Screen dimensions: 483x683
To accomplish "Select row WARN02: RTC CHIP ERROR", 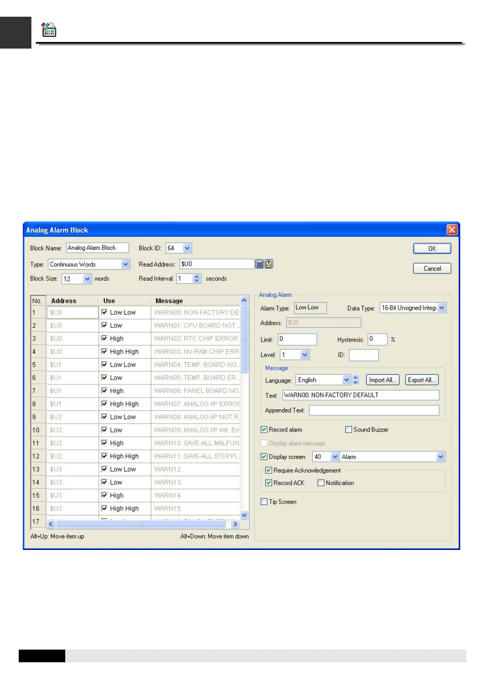I will tap(195, 338).
